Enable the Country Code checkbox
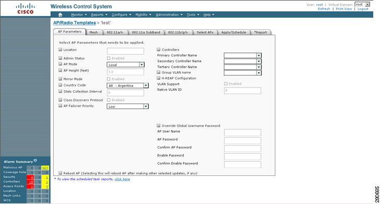The width and height of the screenshot is (380, 204). (61, 85)
